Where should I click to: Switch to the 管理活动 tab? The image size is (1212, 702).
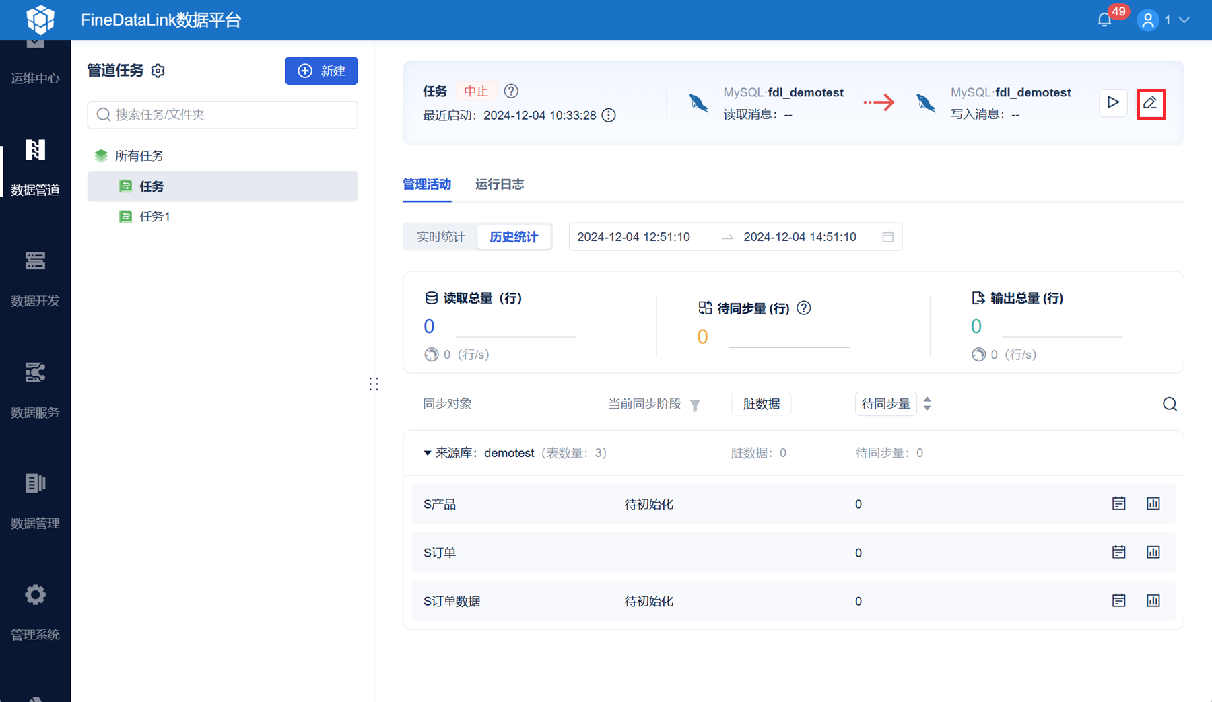pos(427,184)
